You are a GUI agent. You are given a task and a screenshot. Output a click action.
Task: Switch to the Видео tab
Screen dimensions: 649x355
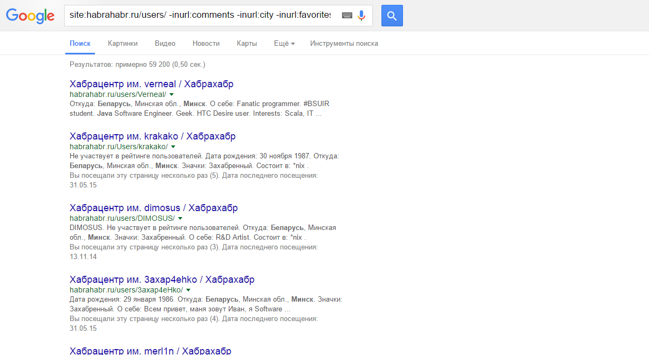click(x=165, y=44)
